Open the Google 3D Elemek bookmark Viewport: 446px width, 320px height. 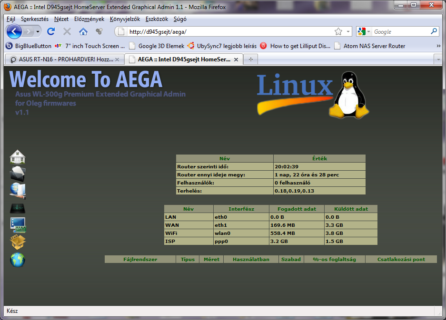click(x=157, y=46)
